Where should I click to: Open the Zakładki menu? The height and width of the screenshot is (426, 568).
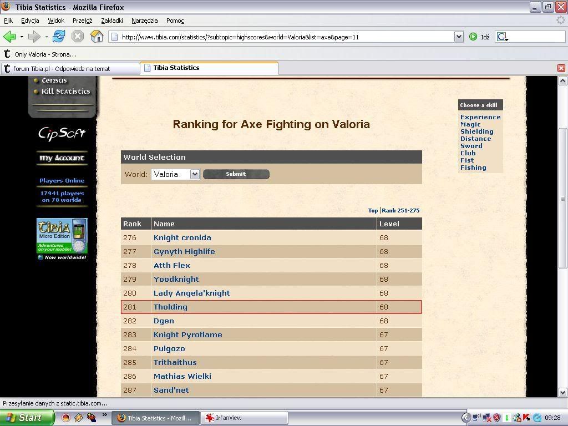coord(112,21)
